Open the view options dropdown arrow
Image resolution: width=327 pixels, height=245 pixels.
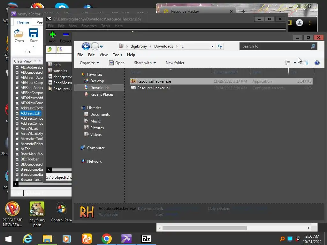295,63
